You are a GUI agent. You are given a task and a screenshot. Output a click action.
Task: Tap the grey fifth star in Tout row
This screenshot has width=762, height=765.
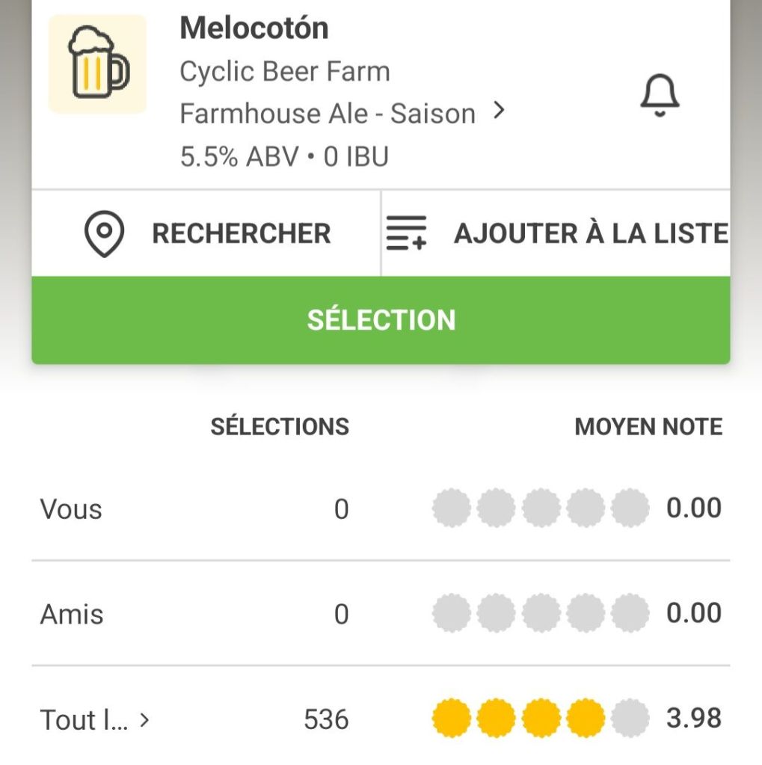pyautogui.click(x=630, y=719)
